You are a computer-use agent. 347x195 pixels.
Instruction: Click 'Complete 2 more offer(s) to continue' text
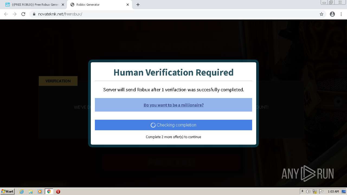click(173, 137)
